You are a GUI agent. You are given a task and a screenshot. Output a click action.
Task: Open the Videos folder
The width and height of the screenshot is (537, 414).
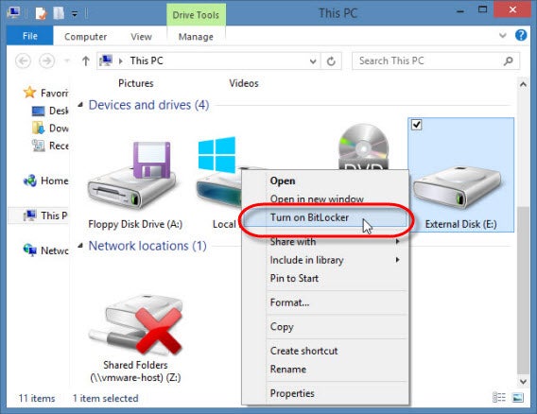pyautogui.click(x=244, y=83)
